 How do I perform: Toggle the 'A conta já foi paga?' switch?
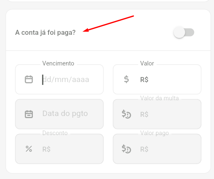click(x=184, y=32)
